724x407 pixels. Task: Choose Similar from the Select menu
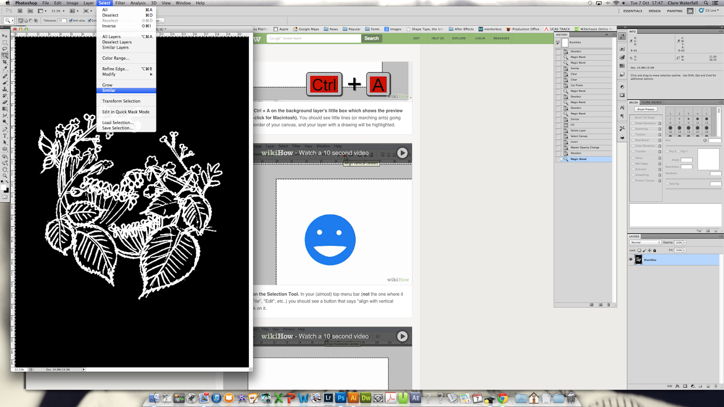[126, 90]
